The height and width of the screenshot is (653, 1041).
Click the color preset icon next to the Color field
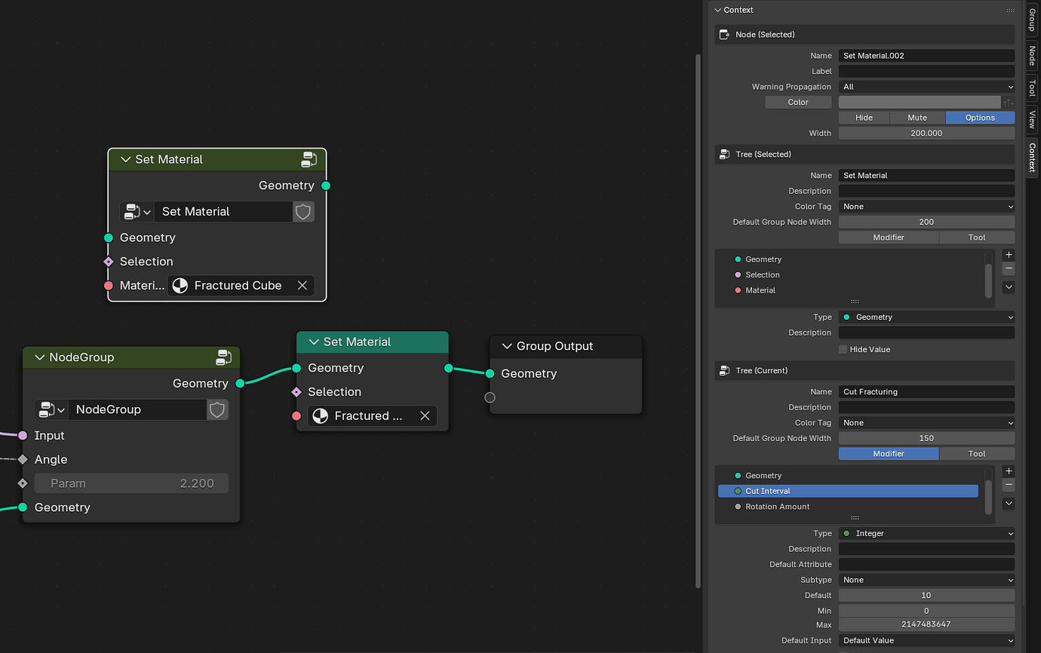pos(1009,102)
